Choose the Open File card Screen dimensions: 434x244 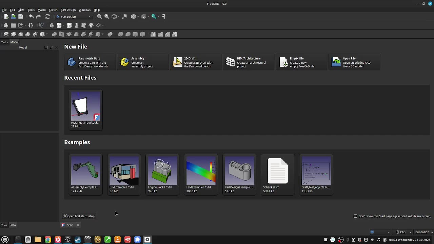click(x=354, y=62)
